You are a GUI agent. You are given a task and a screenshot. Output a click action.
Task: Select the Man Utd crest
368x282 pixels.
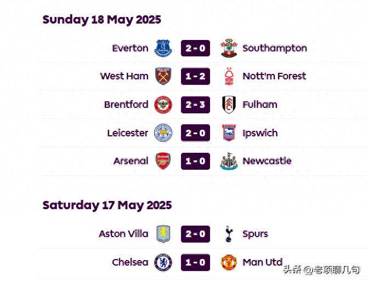pyautogui.click(x=229, y=262)
